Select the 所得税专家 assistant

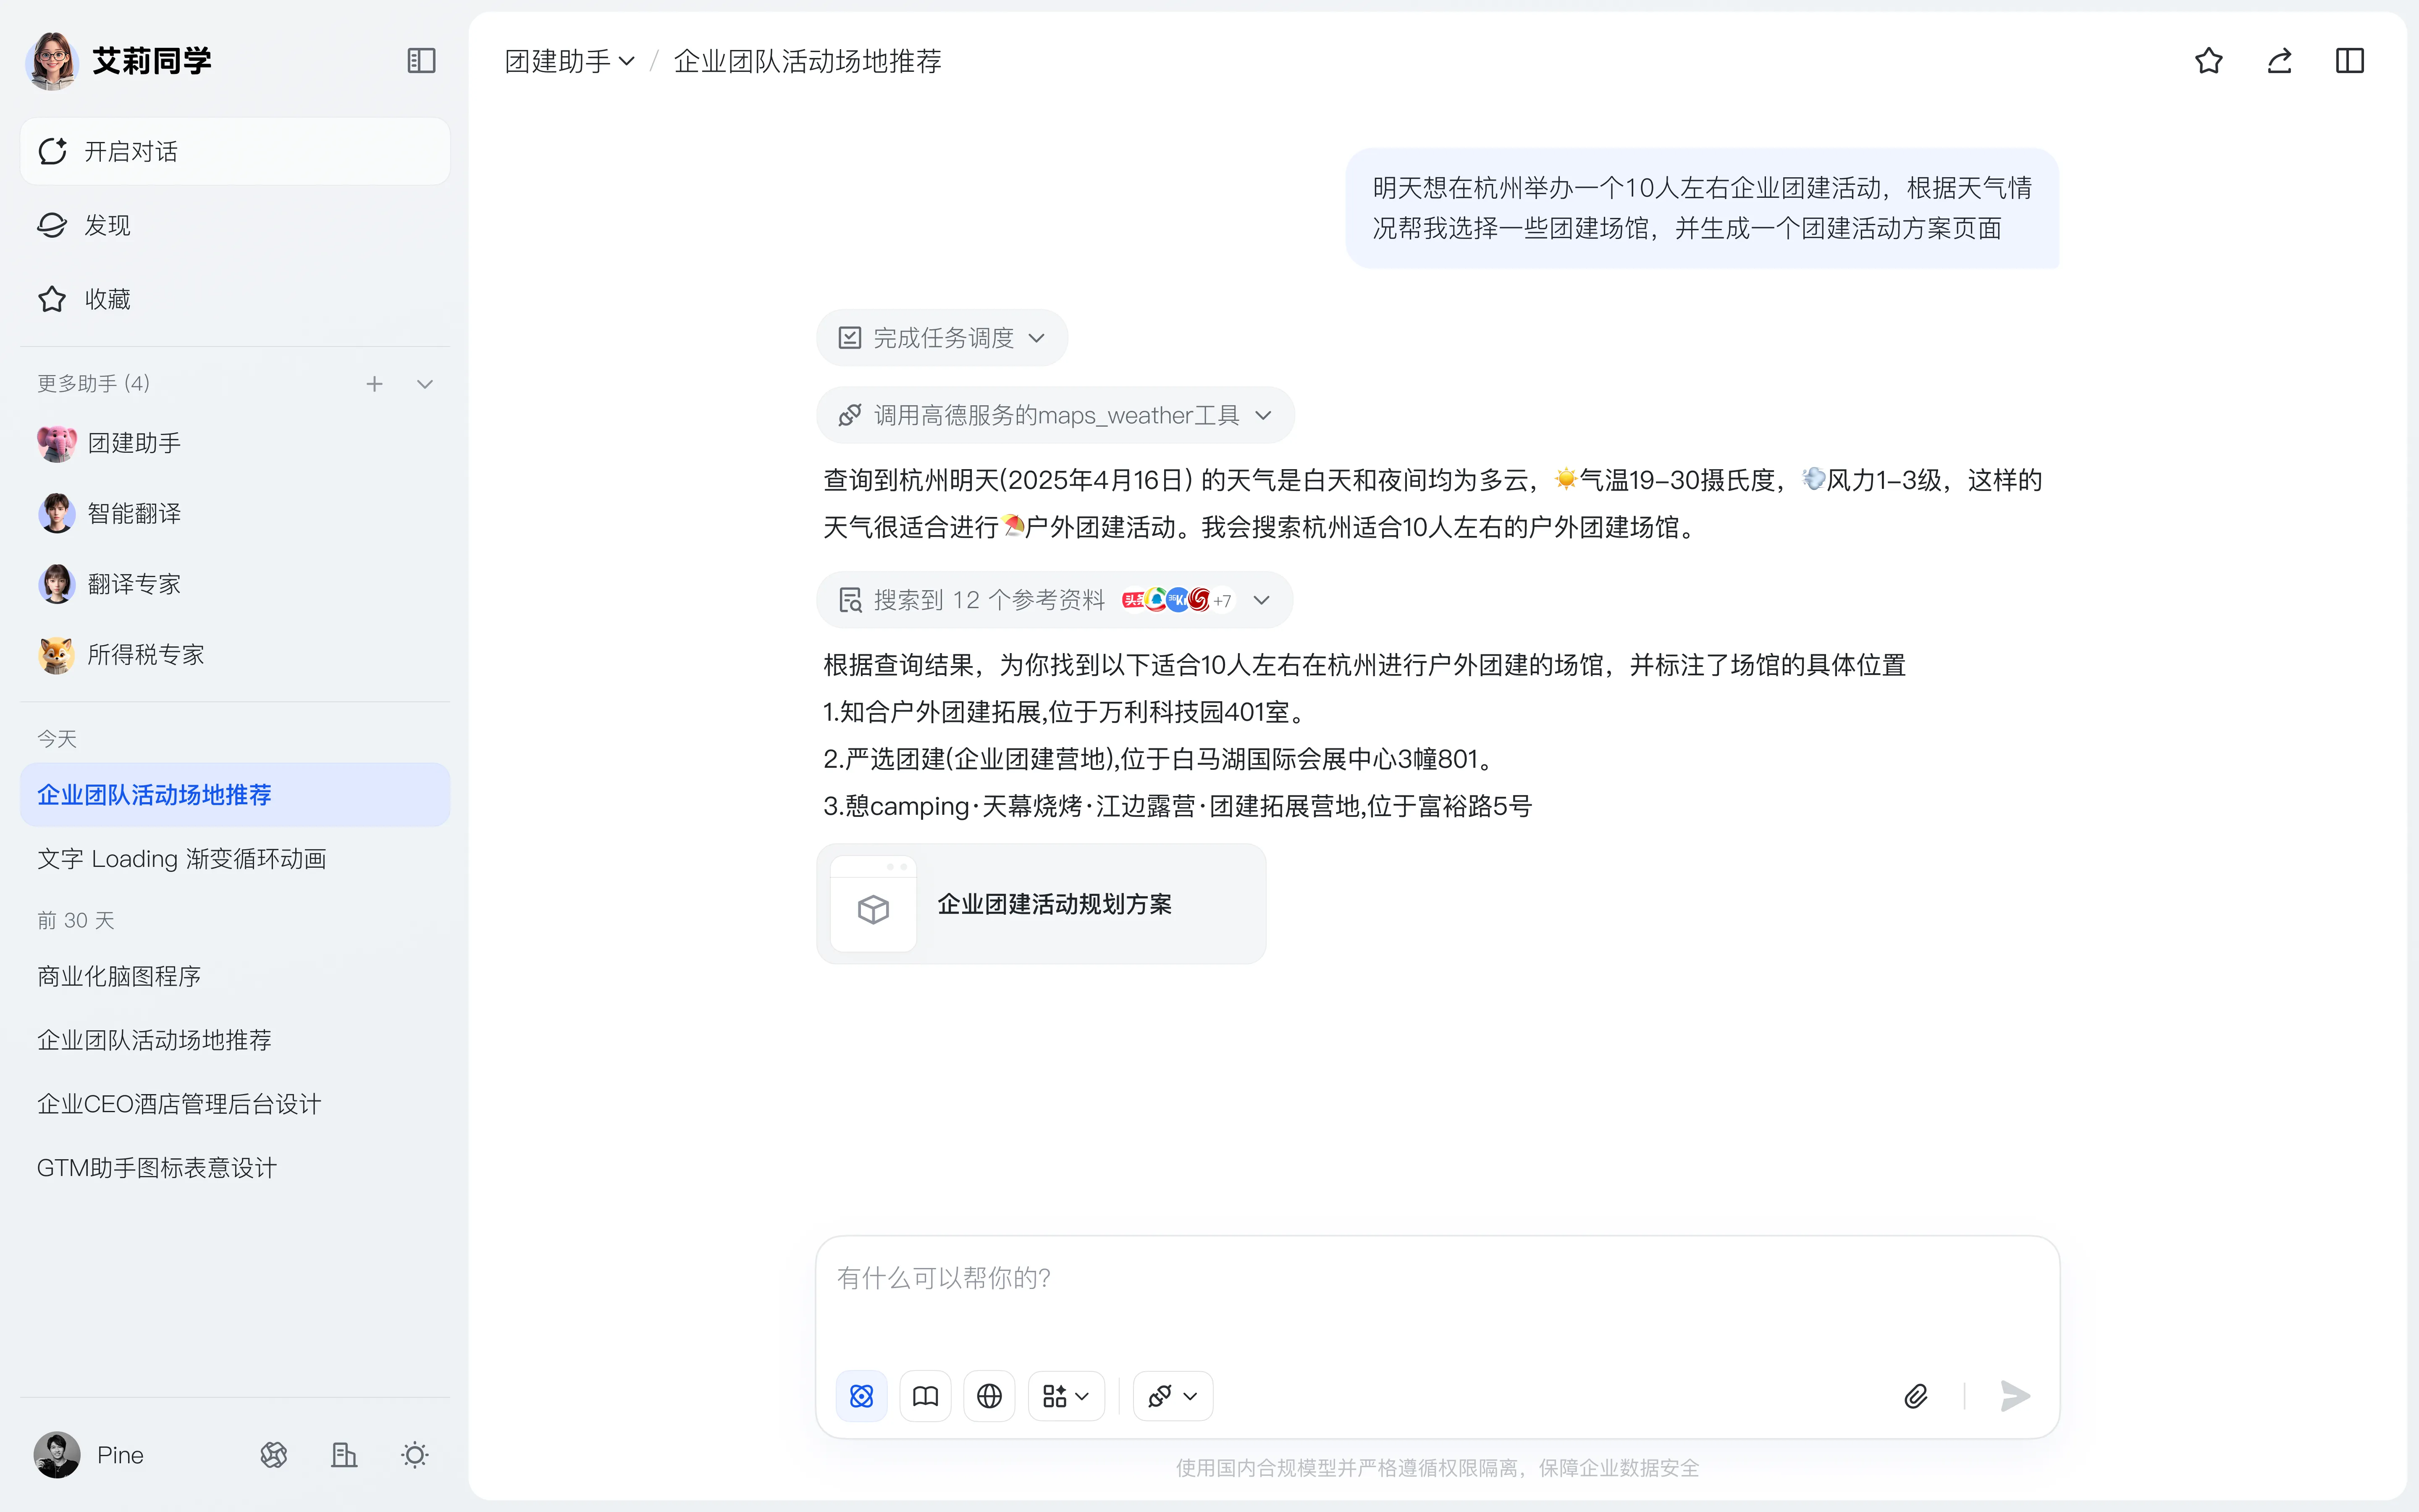[x=235, y=655]
